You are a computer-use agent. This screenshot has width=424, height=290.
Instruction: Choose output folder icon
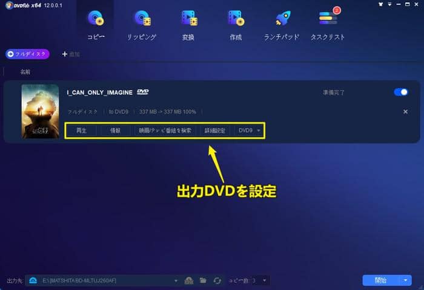203,280
